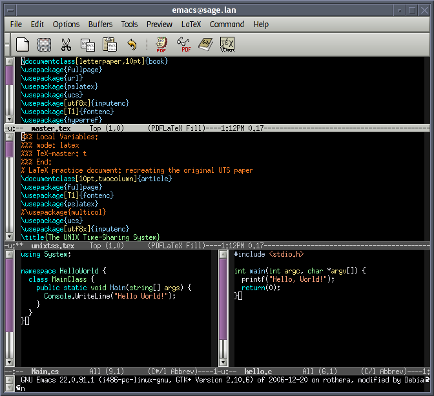Expand the Command menu

tap(227, 25)
